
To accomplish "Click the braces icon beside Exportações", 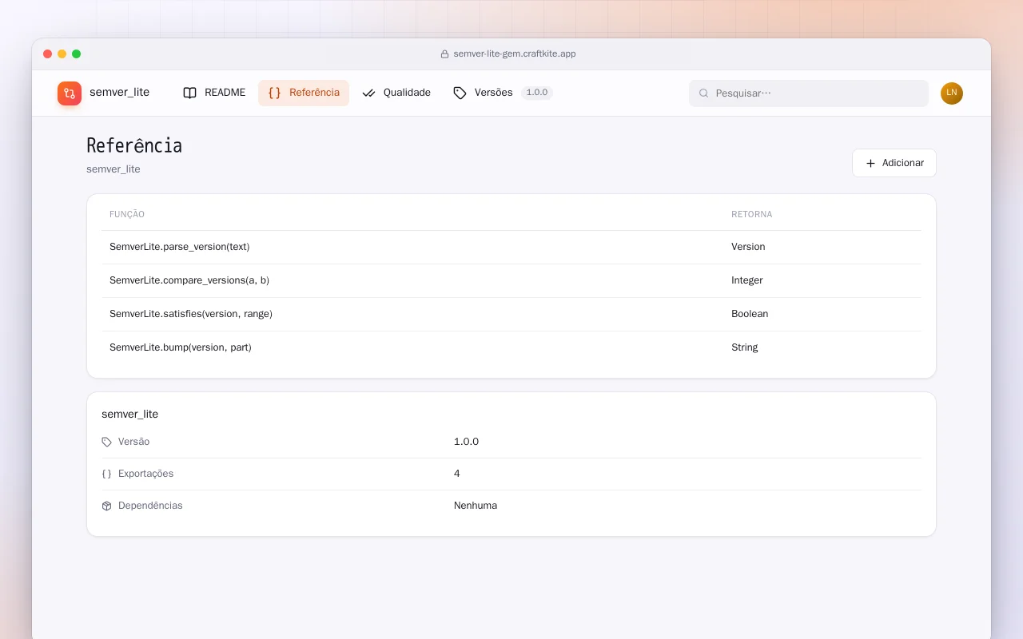I will (x=107, y=474).
